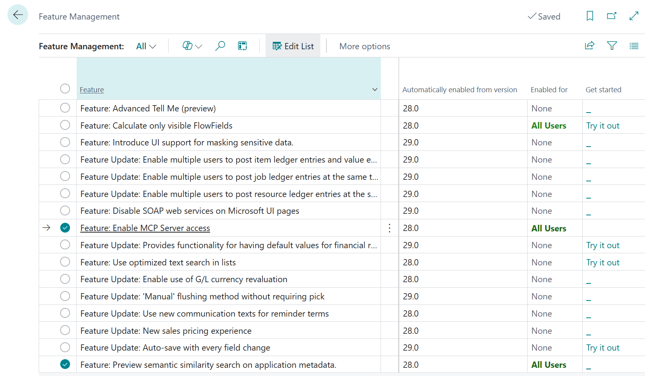
Task: Click Feature: Use optimized text search in lists
Action: (x=158, y=262)
